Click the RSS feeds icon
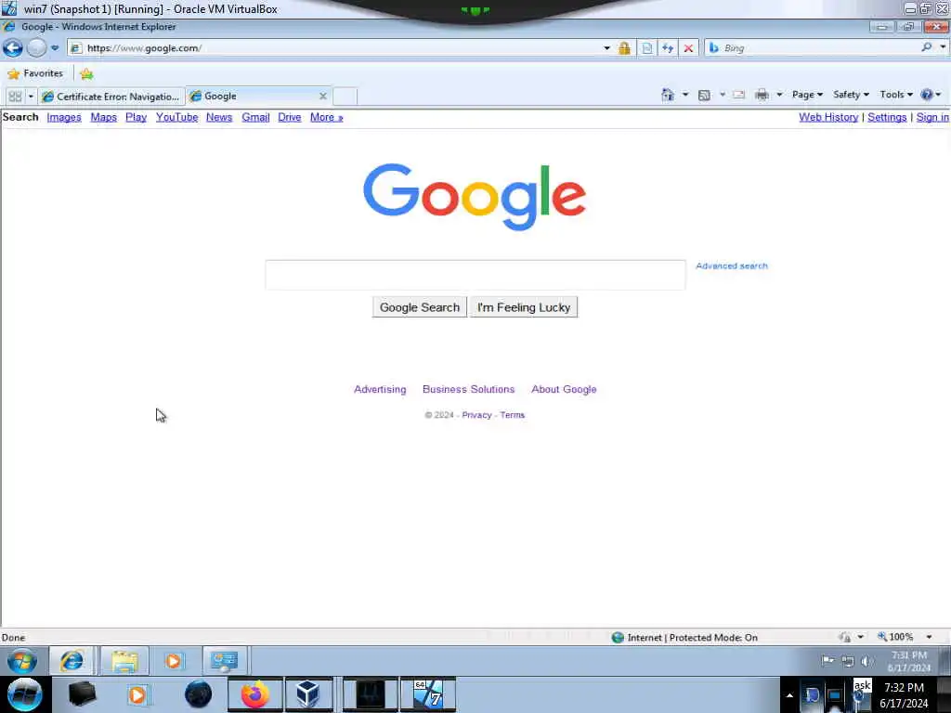 [704, 95]
